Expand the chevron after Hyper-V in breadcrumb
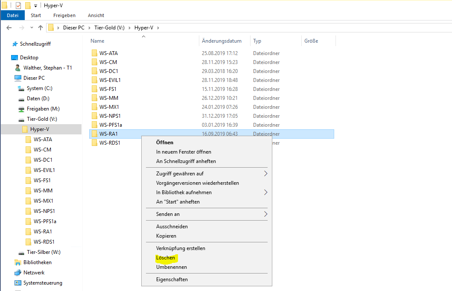 click(x=158, y=28)
